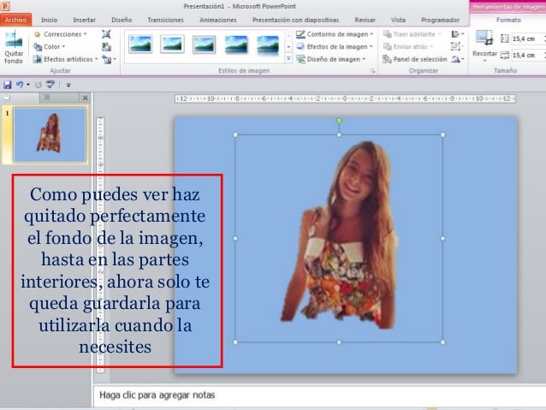Select slide 1 thumbnail in the panel
The image size is (546, 410).
coord(50,135)
